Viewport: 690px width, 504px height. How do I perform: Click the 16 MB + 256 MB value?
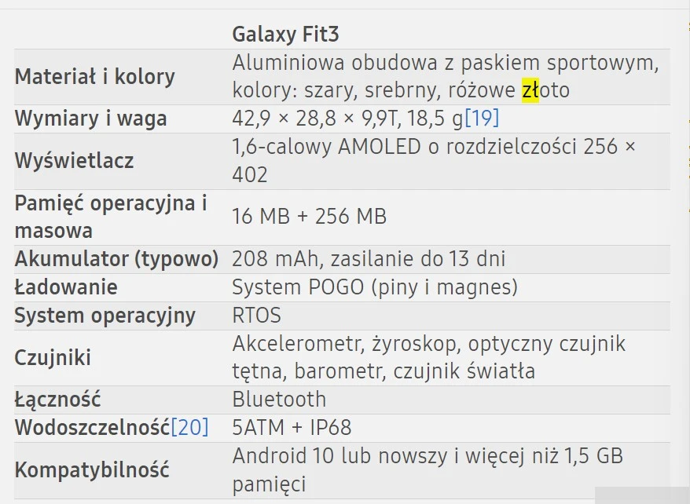click(x=310, y=217)
